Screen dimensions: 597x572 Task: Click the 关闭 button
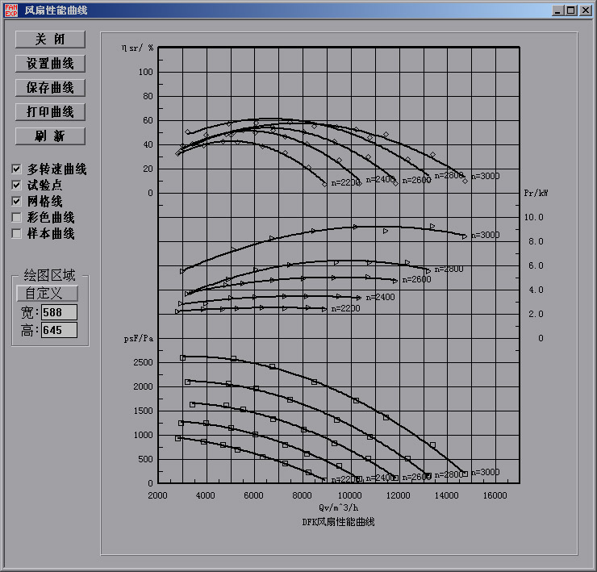(50, 40)
